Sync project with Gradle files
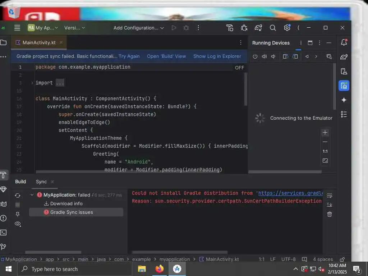 [x=258, y=28]
